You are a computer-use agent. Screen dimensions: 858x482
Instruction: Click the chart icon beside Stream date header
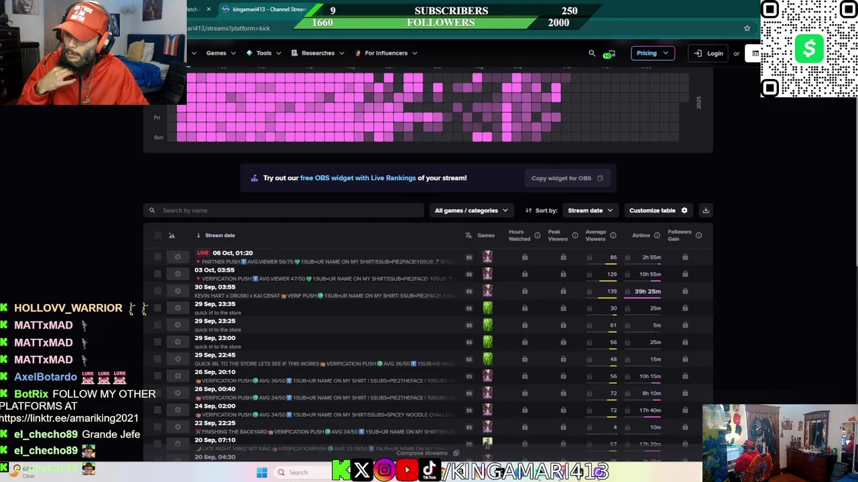[x=172, y=236]
